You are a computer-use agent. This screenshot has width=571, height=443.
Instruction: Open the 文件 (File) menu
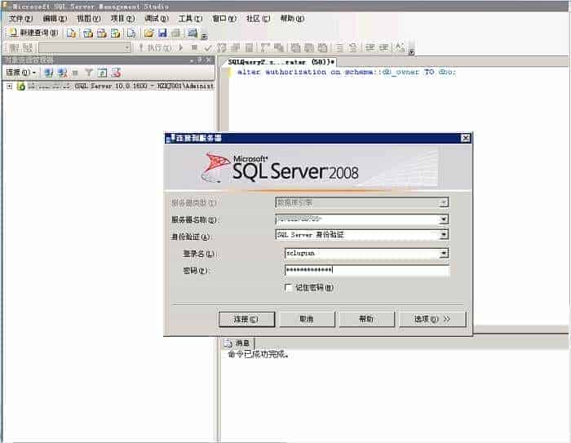20,19
